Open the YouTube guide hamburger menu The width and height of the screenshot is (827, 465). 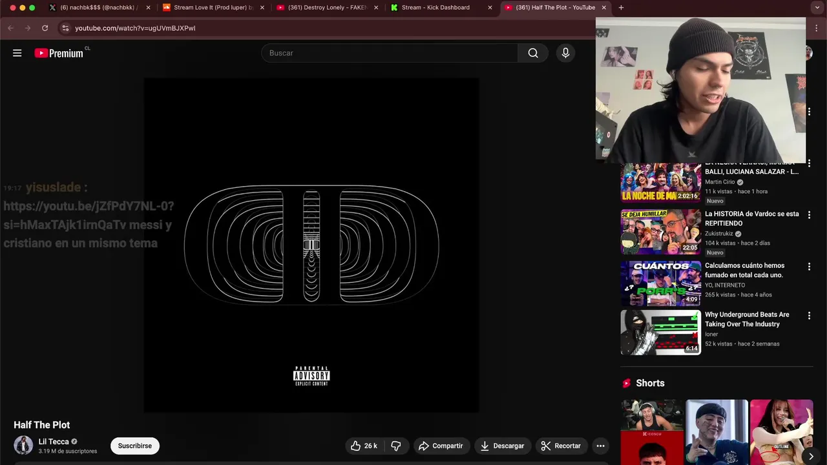pyautogui.click(x=17, y=53)
